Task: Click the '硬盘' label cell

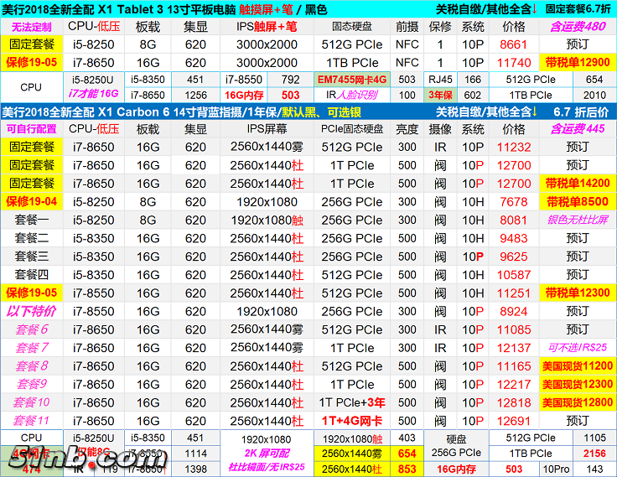Action: point(456,438)
